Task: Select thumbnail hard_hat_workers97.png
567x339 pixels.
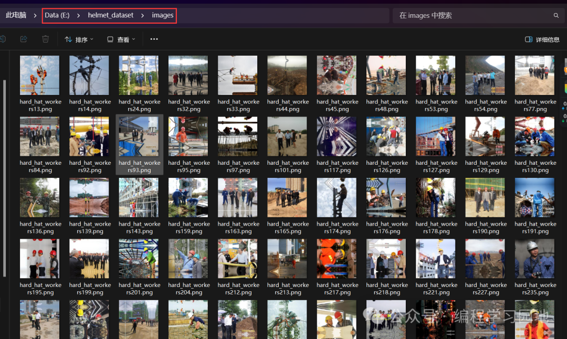Action: (238, 136)
